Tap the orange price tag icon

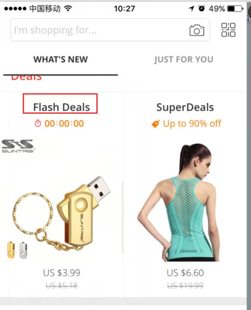click(156, 124)
